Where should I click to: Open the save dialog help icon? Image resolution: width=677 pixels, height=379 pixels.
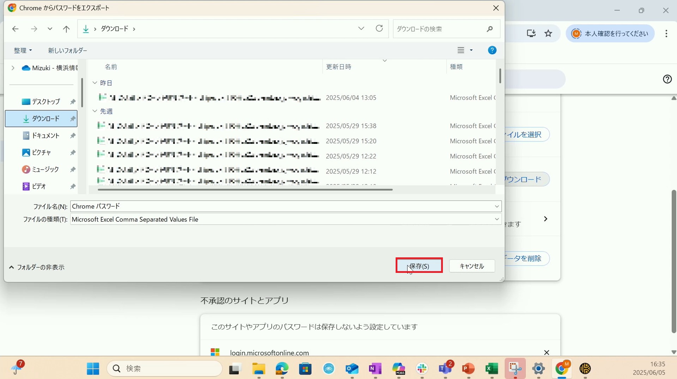point(492,50)
